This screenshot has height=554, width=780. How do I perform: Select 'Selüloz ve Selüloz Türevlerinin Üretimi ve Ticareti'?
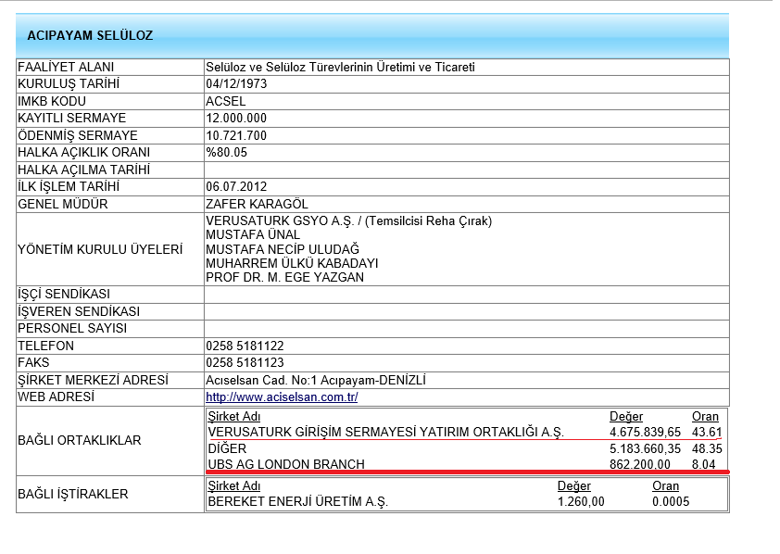pos(340,67)
